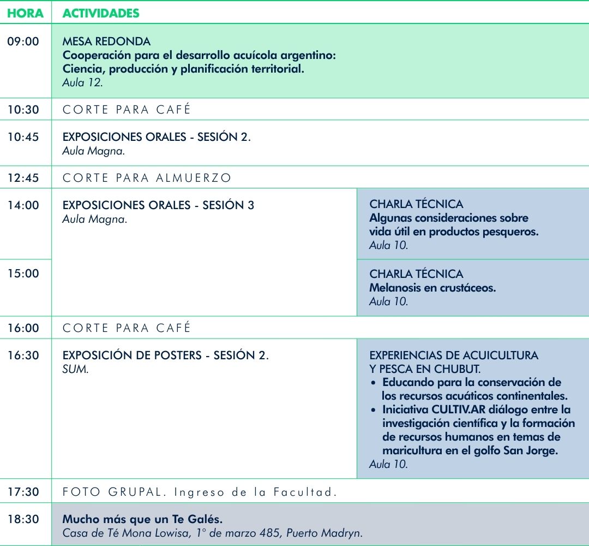589x546 pixels.
Task: Open the MESA REDONDA session title
Action: (x=106, y=41)
